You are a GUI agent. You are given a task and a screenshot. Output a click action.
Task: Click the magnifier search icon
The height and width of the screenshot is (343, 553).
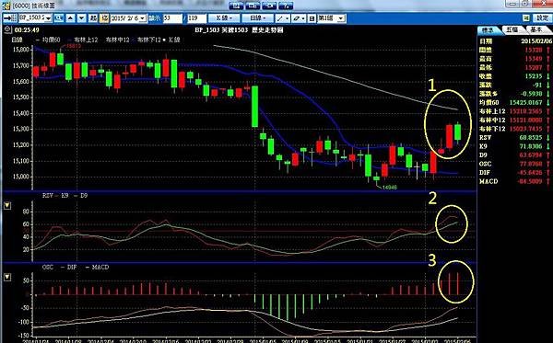(x=59, y=18)
